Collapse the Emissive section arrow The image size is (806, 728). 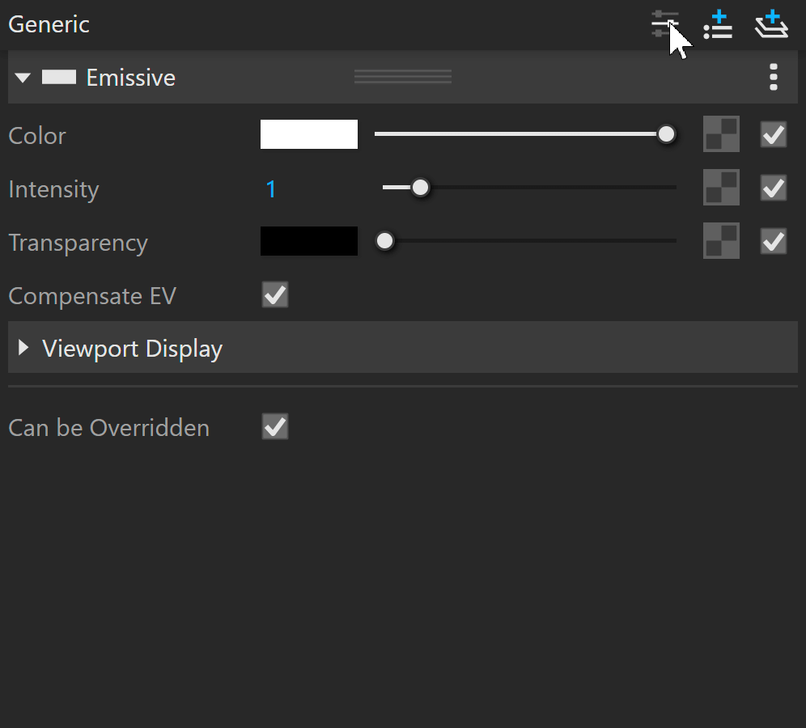tap(23, 78)
